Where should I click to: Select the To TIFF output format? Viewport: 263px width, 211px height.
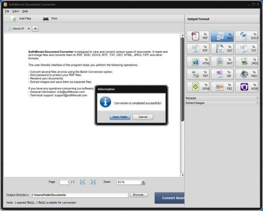(x=199, y=74)
